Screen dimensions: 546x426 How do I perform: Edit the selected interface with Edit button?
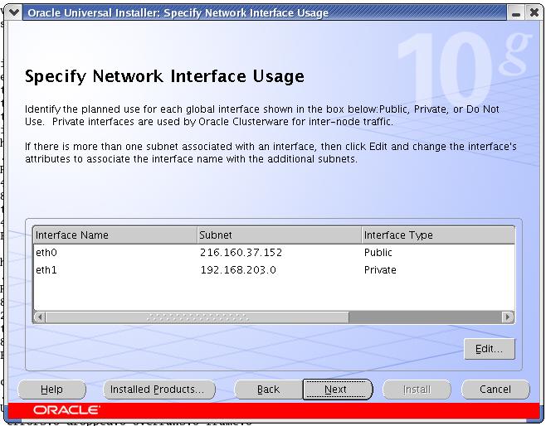[490, 348]
